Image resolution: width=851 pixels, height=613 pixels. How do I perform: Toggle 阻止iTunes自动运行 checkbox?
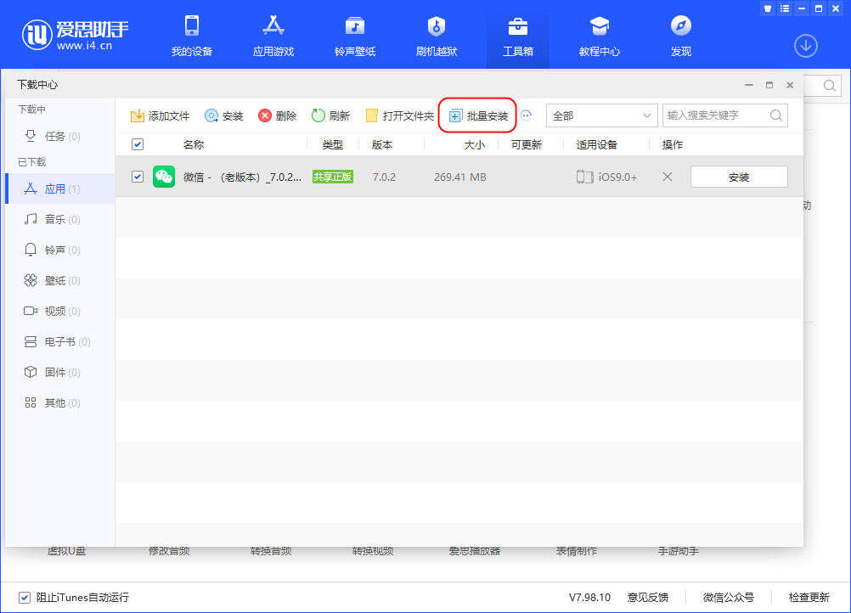pyautogui.click(x=25, y=597)
